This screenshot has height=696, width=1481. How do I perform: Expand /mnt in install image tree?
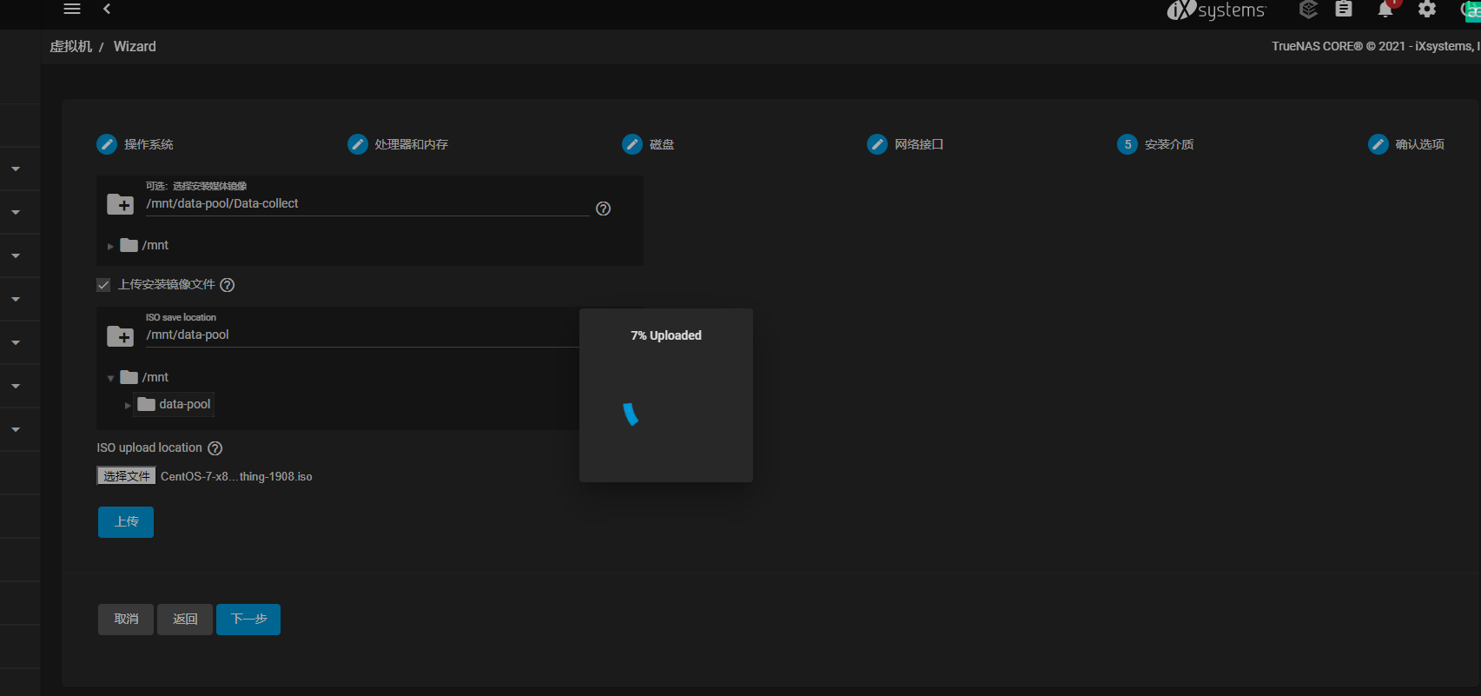(x=110, y=246)
